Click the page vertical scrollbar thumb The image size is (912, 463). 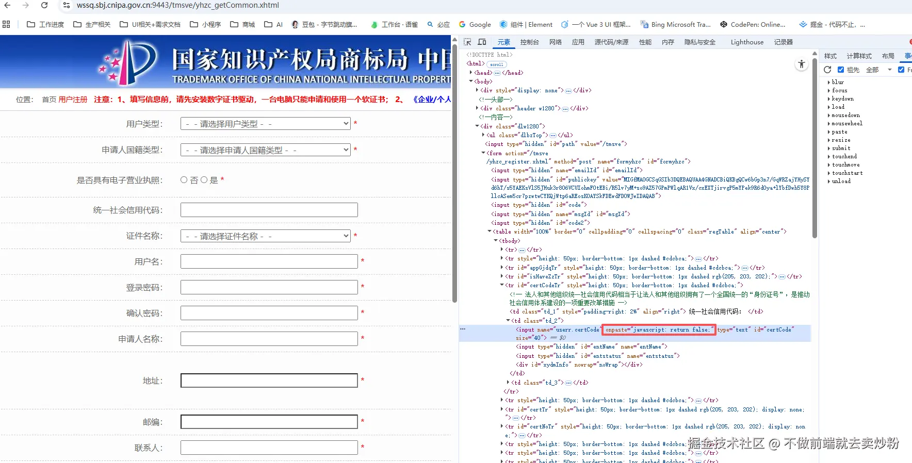454,170
